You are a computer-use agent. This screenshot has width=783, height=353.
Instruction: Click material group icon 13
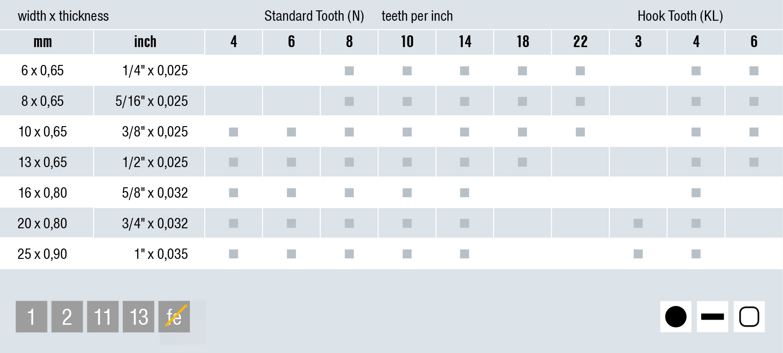pos(139,317)
